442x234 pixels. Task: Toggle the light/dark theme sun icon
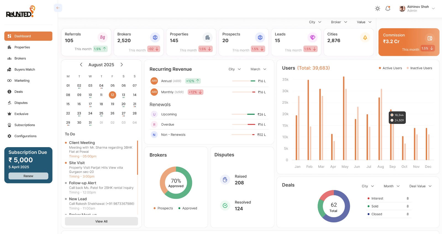[x=377, y=9]
